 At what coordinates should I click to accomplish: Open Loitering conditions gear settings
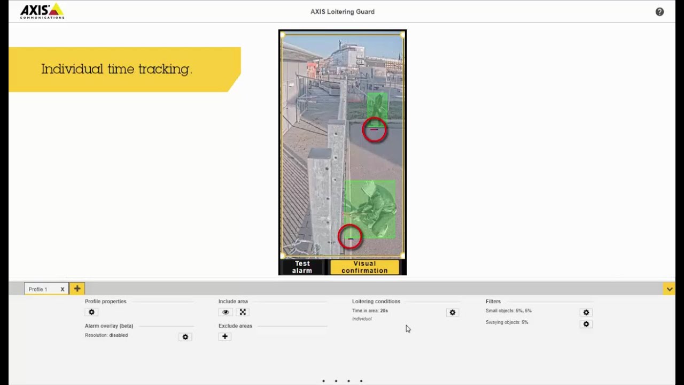click(x=453, y=313)
